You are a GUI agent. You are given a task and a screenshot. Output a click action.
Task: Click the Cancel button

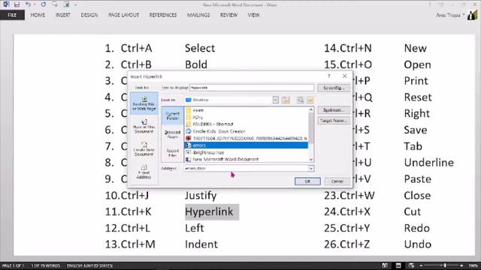(x=337, y=181)
